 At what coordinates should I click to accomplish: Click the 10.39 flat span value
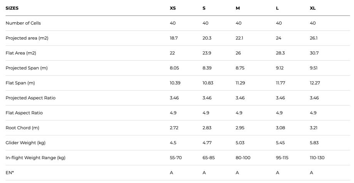(175, 83)
